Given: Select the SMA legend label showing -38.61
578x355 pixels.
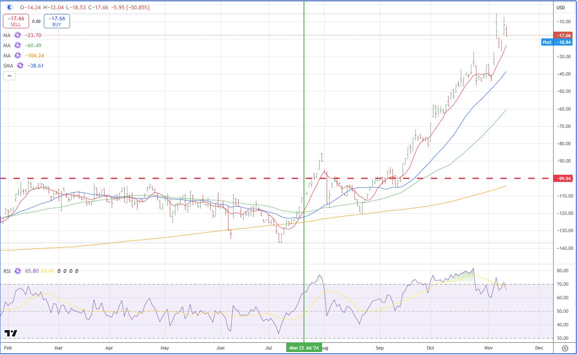Looking at the screenshot, I should pos(8,65).
